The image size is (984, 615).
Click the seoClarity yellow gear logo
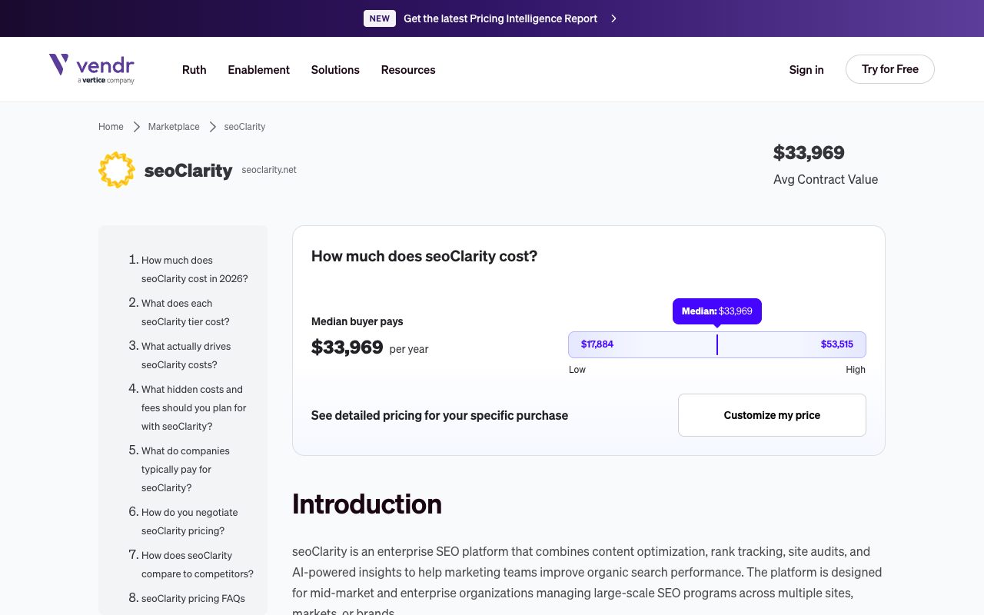coord(117,170)
